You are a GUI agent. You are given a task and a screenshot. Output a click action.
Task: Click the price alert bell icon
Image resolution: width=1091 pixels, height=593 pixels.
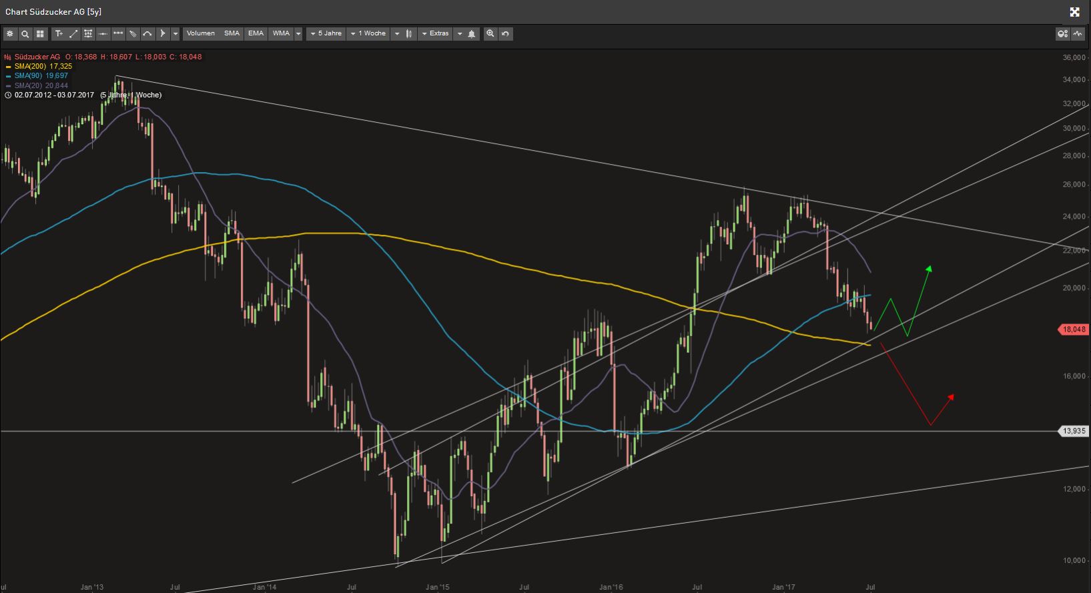[472, 33]
